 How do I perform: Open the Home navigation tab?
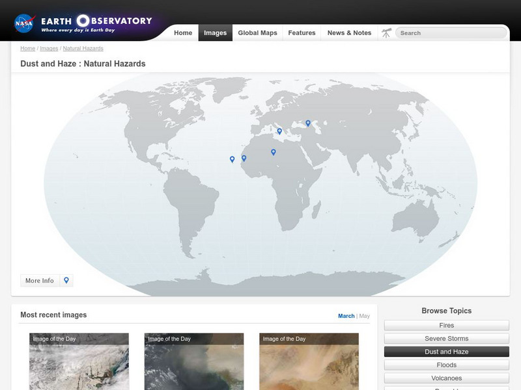[183, 33]
